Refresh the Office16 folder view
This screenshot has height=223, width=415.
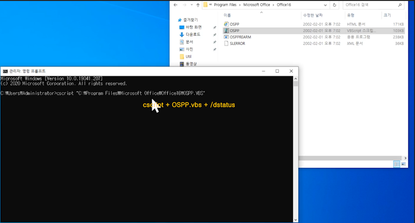(334, 5)
